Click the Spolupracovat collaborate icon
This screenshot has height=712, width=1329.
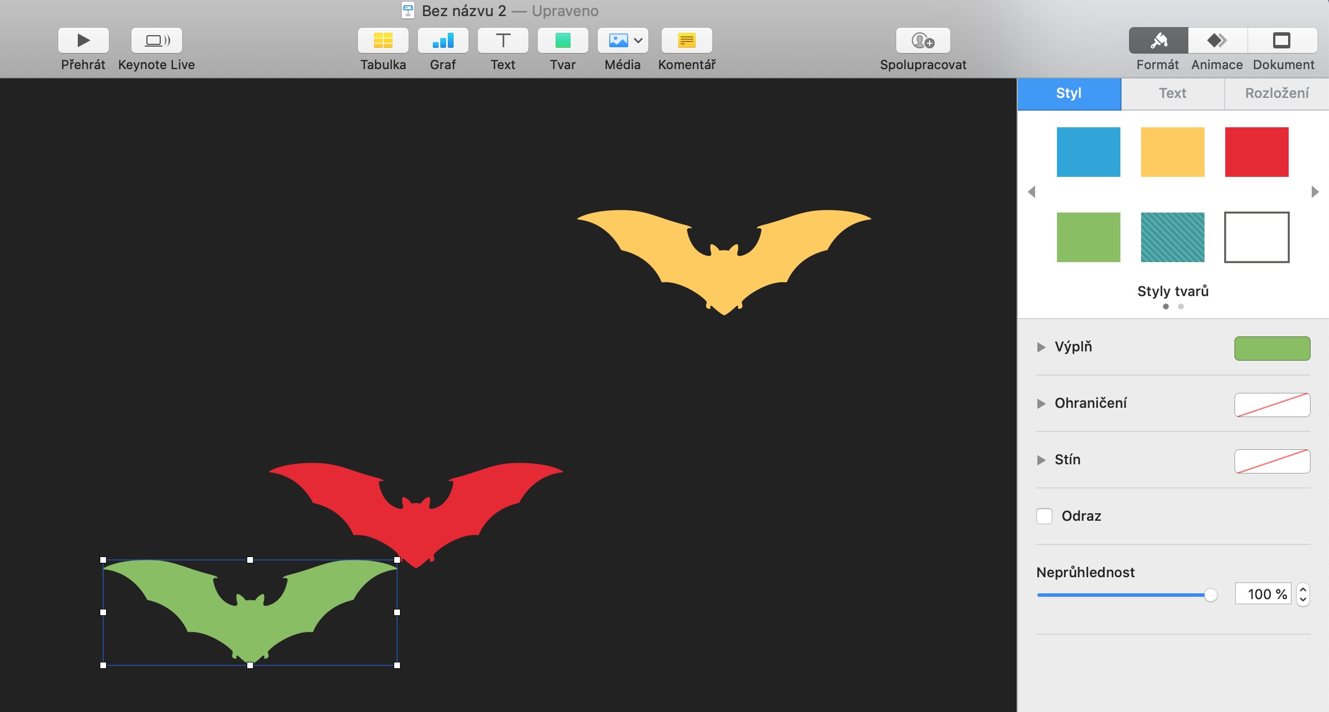pyautogui.click(x=923, y=40)
